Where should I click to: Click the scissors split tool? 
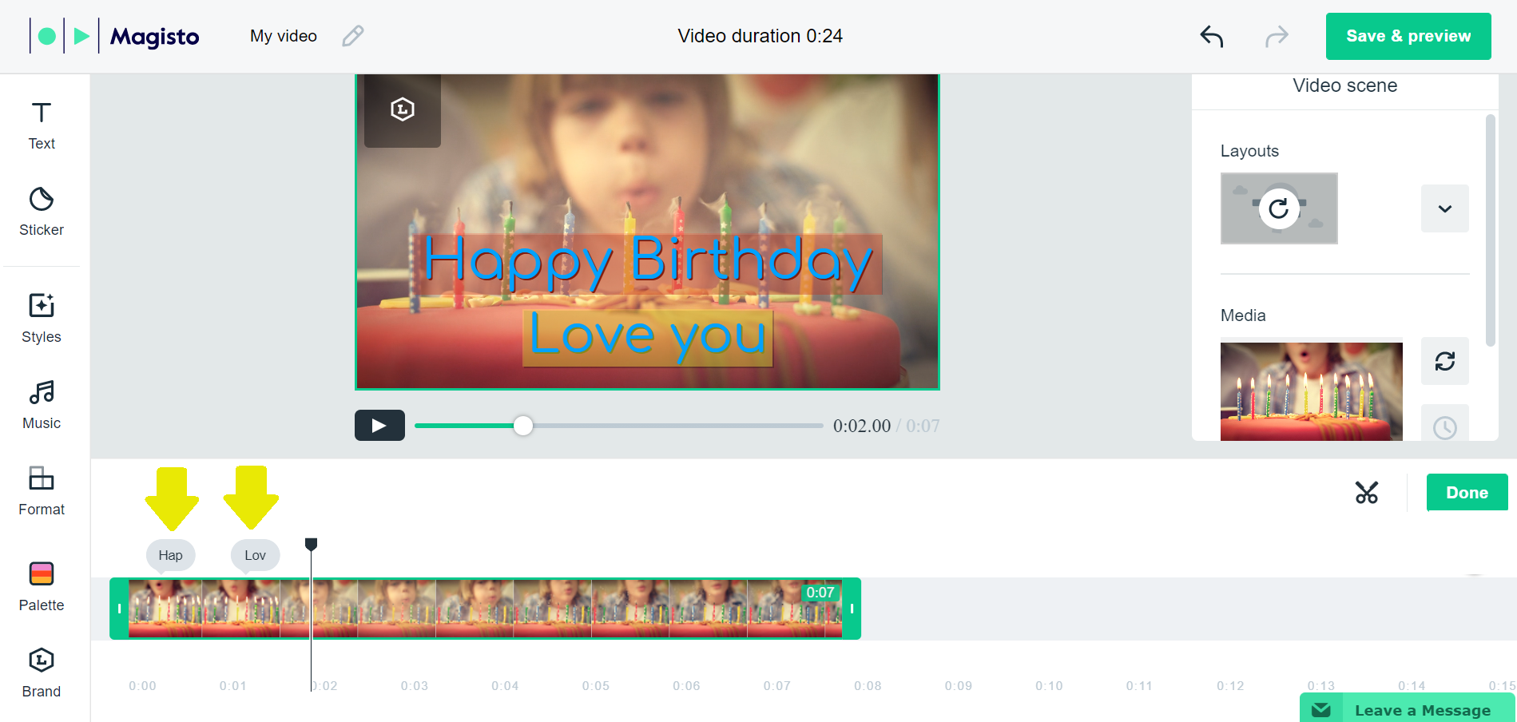click(1367, 493)
